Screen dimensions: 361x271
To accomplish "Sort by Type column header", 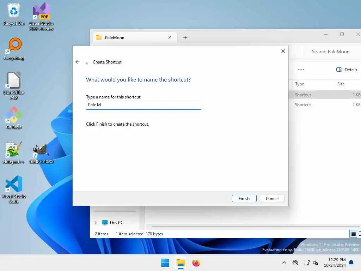I will [x=313, y=84].
